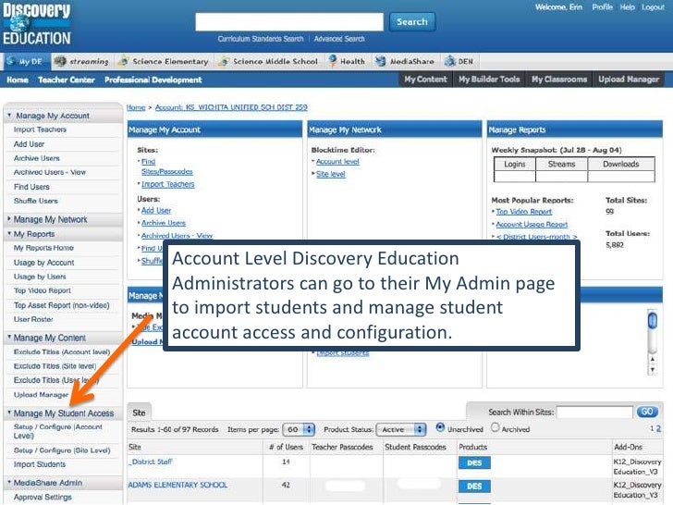The height and width of the screenshot is (505, 673).
Task: Click the Search button
Action: [x=412, y=22]
